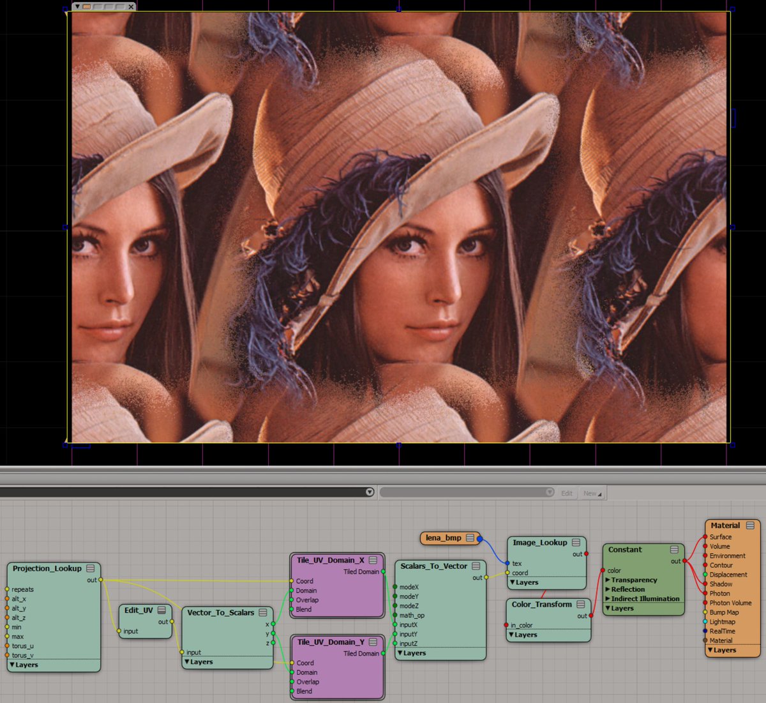The image size is (766, 703).
Task: Click the repeats port on Projection_Lookup
Action: click(x=7, y=589)
